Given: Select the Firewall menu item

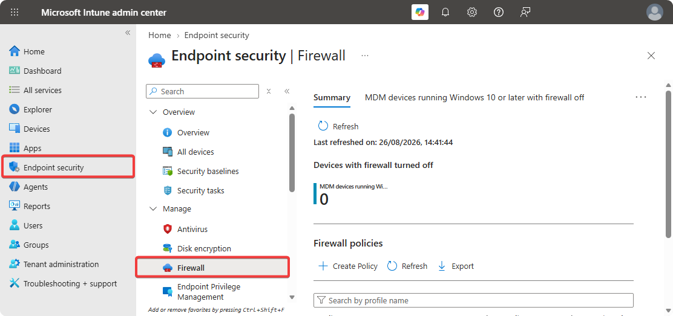Looking at the screenshot, I should pyautogui.click(x=212, y=268).
